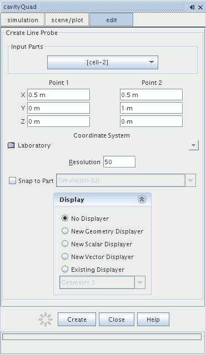Select the New Geometry Displayer option
This screenshot has height=355, width=206.
coord(65,231)
